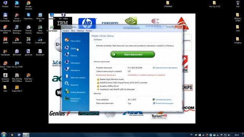The height and width of the screenshot is (137, 244).
Task: Click the aida64 desktop icon
Action: pyautogui.click(x=5, y=40)
